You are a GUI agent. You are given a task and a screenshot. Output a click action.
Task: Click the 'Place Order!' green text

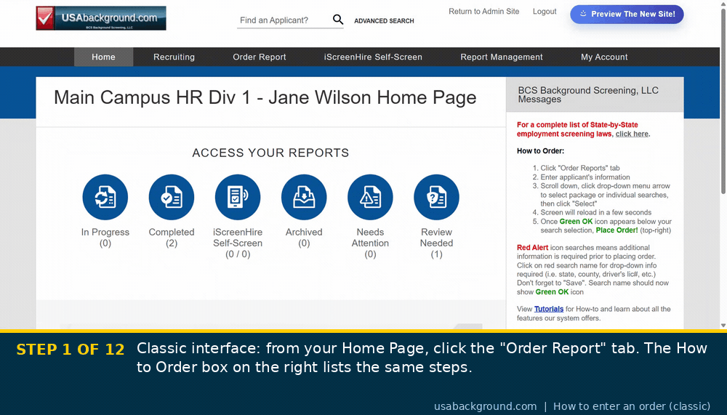click(616, 230)
